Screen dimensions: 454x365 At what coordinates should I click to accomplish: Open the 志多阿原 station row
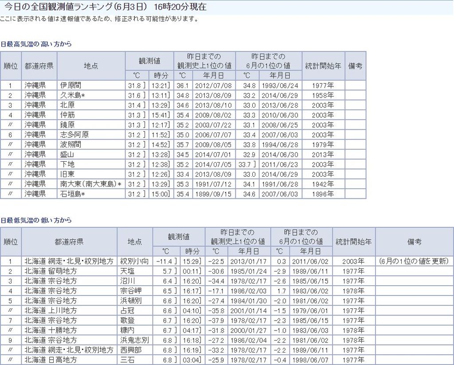click(x=74, y=135)
